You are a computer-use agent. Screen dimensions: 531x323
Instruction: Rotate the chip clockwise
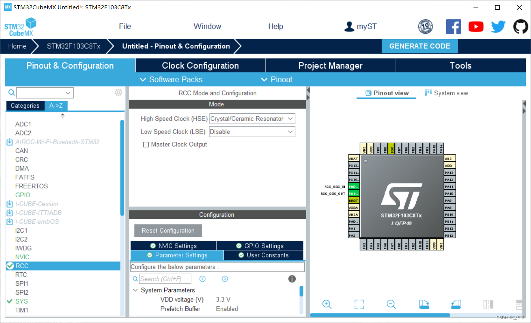point(424,304)
